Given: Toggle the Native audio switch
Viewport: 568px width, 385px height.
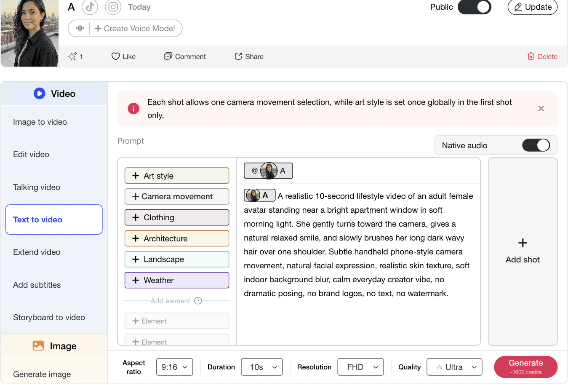Looking at the screenshot, I should pos(536,145).
